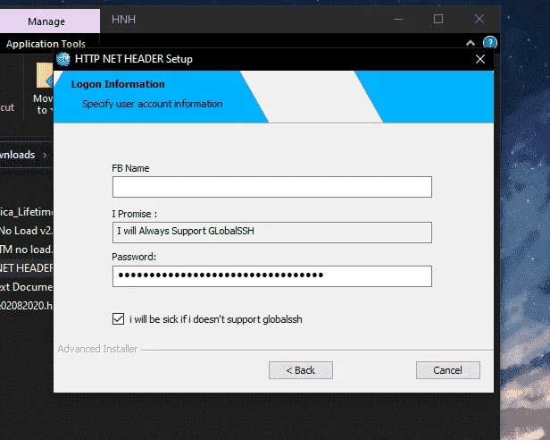Cancel the HTTP NET HEADER setup
The image size is (550, 440).
[x=448, y=370]
